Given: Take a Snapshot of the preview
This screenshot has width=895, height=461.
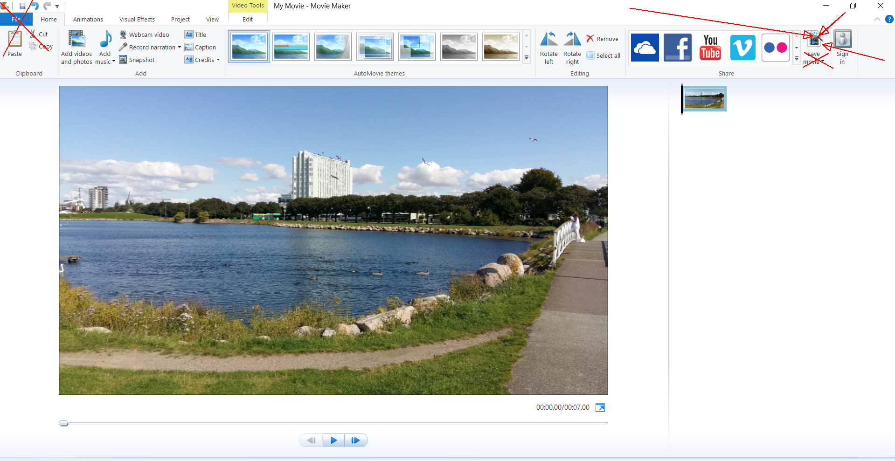Looking at the screenshot, I should tap(137, 60).
